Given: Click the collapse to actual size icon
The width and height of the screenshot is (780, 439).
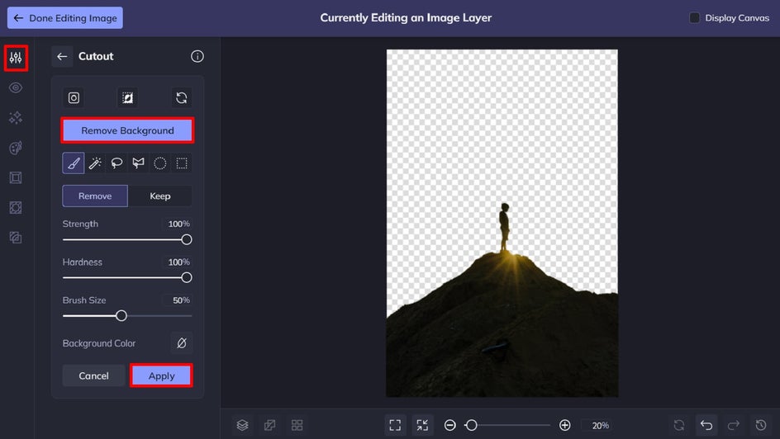Looking at the screenshot, I should 422,425.
